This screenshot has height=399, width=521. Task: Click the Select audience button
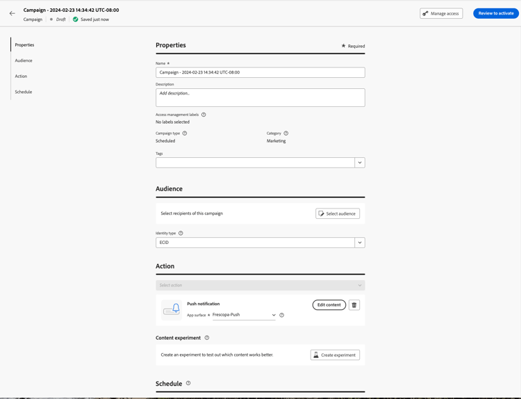tap(338, 213)
